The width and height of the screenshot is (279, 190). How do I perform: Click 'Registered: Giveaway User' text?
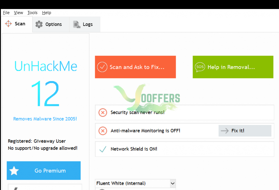pyautogui.click(x=37, y=141)
